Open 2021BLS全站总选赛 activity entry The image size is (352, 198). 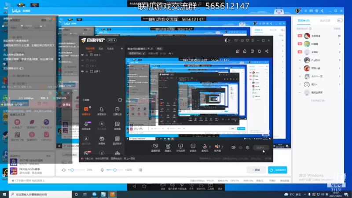click(31, 161)
